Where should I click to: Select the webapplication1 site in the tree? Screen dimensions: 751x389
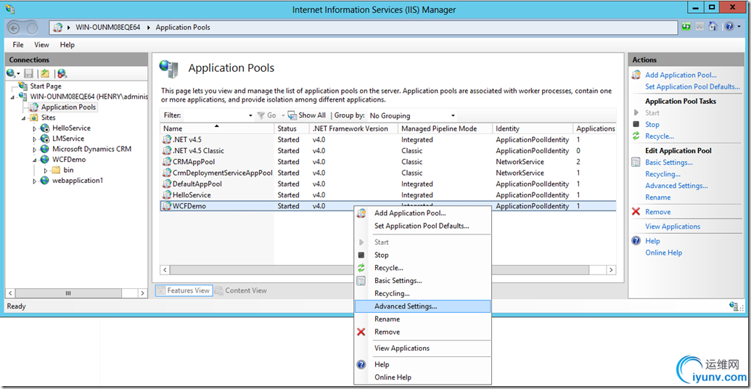77,181
